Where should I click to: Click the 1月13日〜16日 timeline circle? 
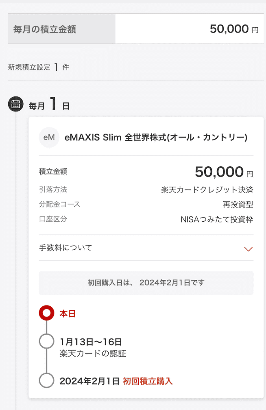click(x=46, y=341)
